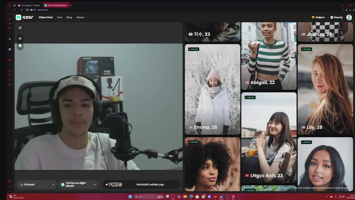Screen dimensions: 355x200
Task: Open 지수, 23 profile card
Action: (212, 32)
